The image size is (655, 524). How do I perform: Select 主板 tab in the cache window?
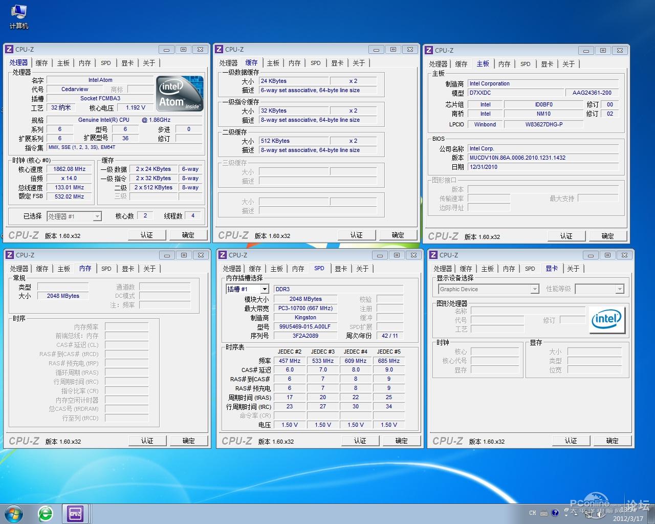tap(273, 63)
